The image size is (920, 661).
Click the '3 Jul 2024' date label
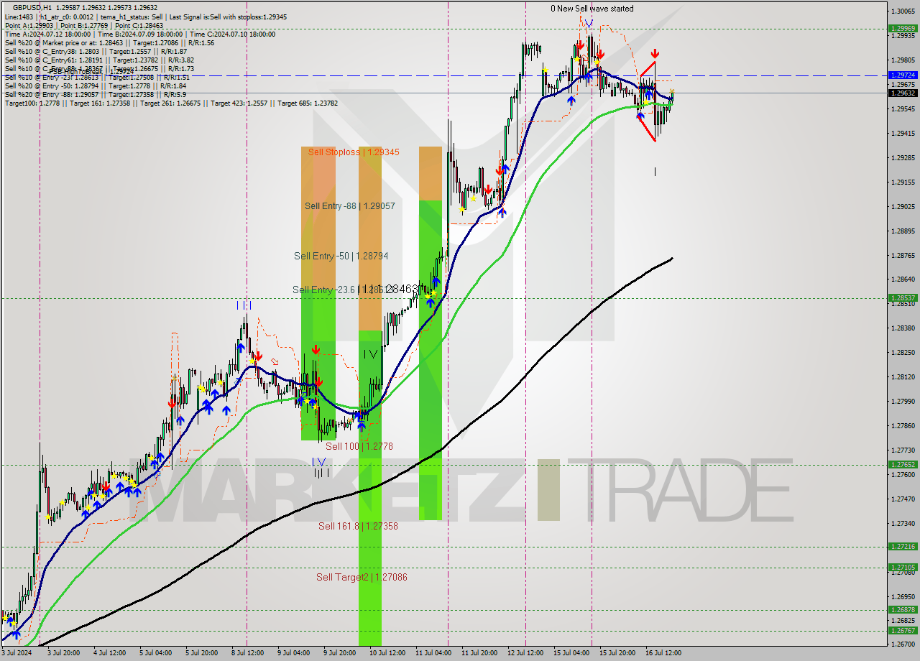coord(17,653)
